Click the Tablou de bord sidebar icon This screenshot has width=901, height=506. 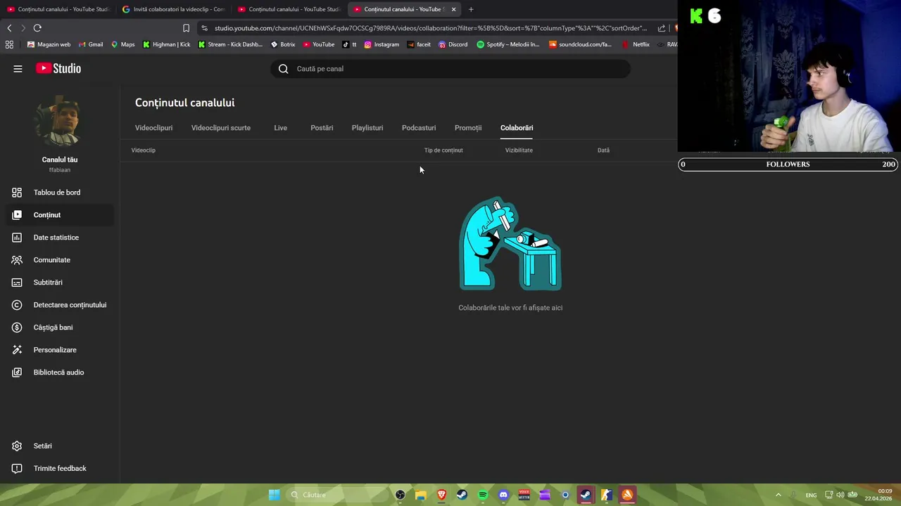pyautogui.click(x=17, y=193)
